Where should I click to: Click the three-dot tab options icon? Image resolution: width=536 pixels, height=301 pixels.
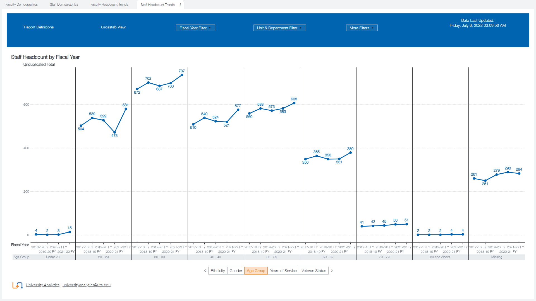180,5
